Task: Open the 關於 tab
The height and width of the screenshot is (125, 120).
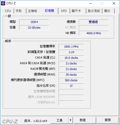Action: pos(108,11)
